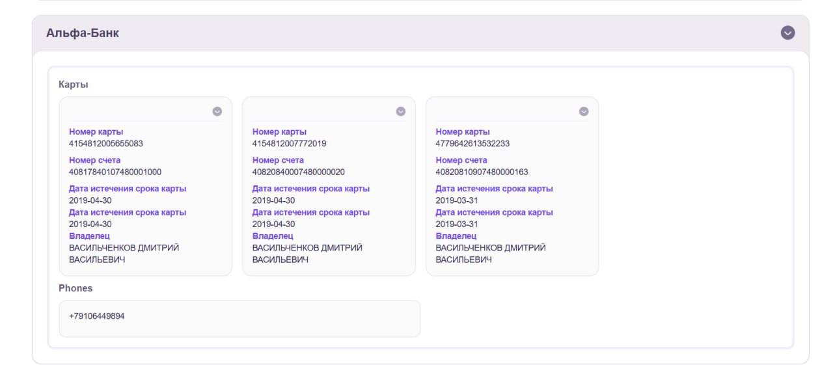Screen dimensions: 833x365
Task: Collapse the first card's chevron icon
Action: [217, 111]
